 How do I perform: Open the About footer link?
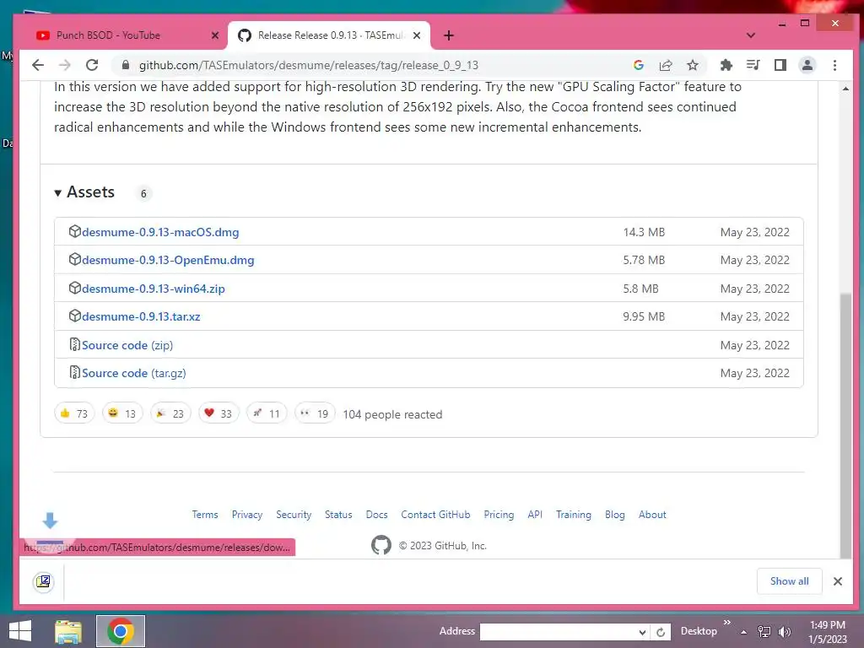pos(652,515)
